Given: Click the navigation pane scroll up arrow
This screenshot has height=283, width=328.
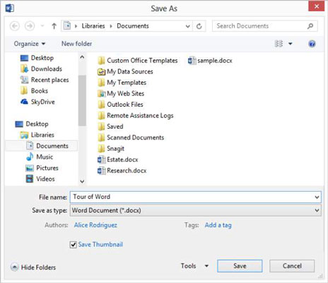Looking at the screenshot, I should point(82,57).
